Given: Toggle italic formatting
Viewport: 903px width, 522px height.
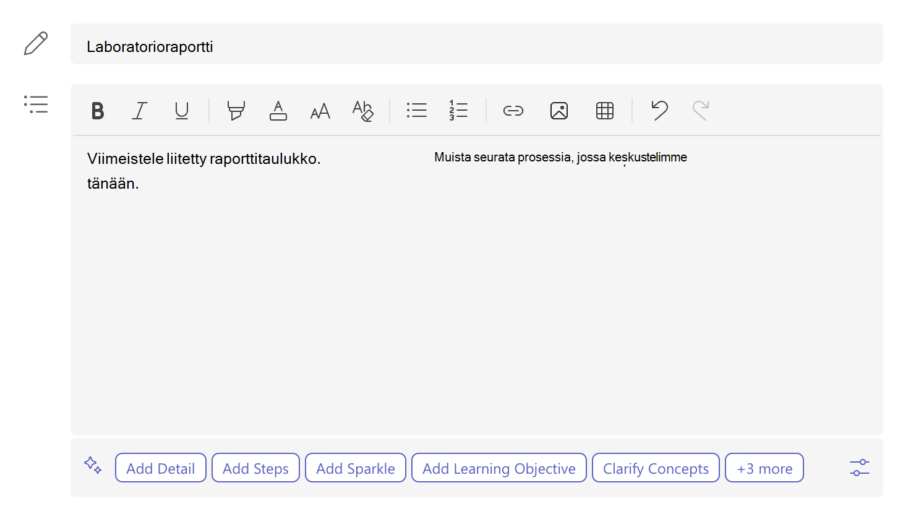Looking at the screenshot, I should [x=140, y=111].
